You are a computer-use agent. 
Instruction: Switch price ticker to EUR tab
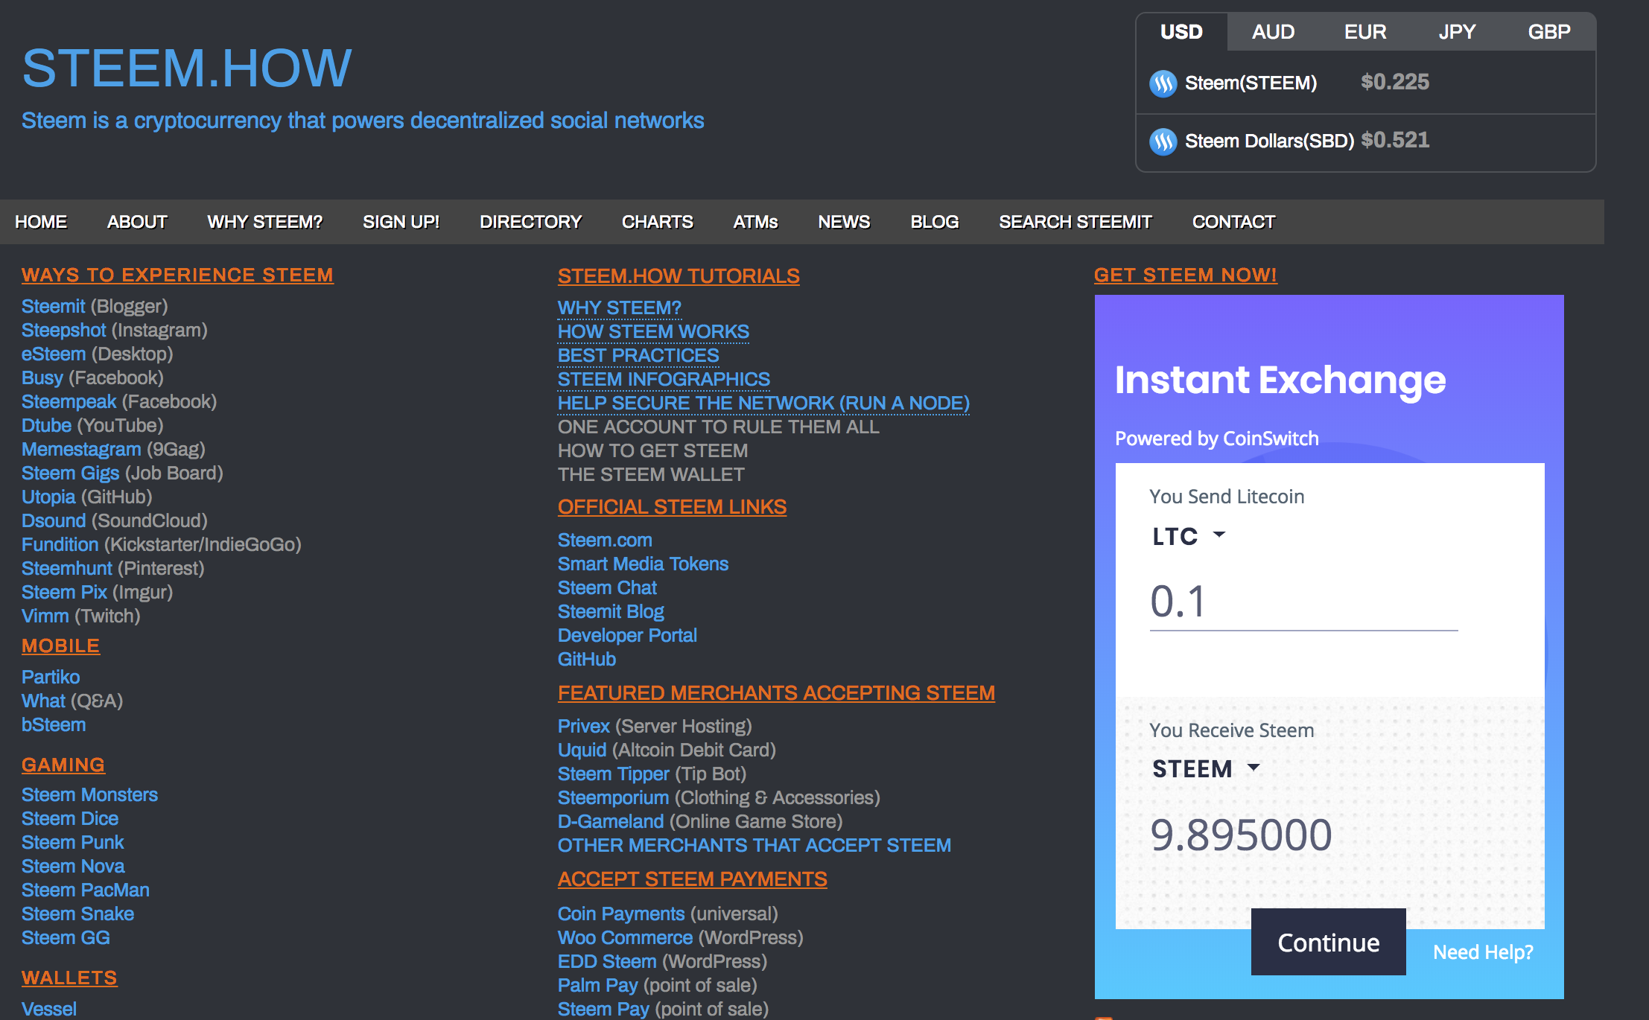(x=1365, y=32)
